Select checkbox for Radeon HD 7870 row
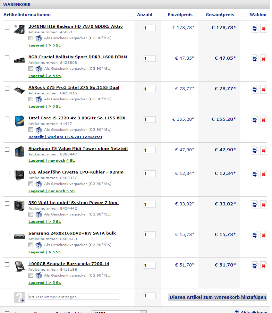This screenshot has height=313, width=272. coord(7,27)
